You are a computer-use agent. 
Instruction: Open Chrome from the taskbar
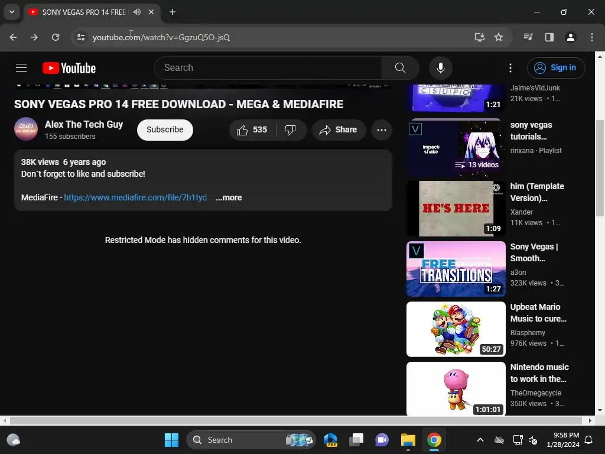(434, 440)
